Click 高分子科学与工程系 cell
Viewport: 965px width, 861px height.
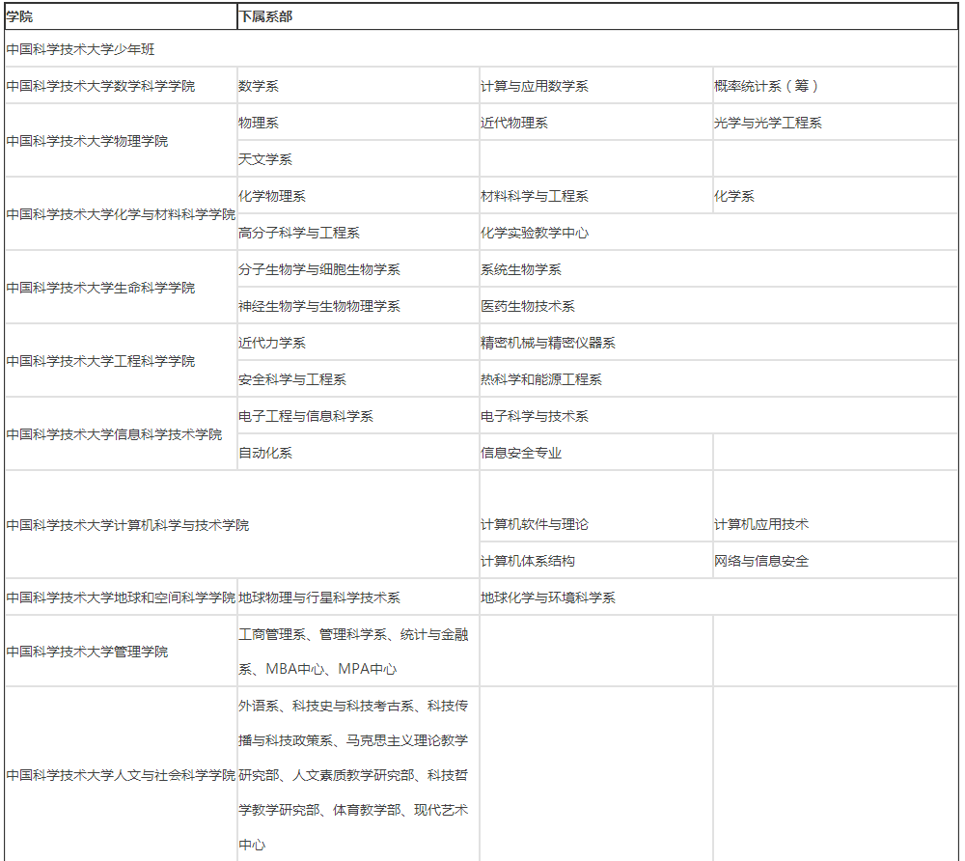coord(358,233)
